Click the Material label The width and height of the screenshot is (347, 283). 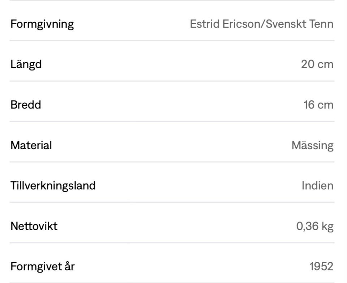pyautogui.click(x=31, y=145)
